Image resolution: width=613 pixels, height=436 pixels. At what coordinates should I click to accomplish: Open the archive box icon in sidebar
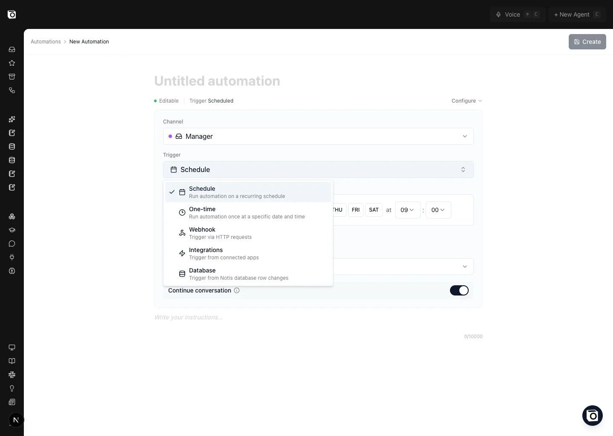tap(12, 77)
